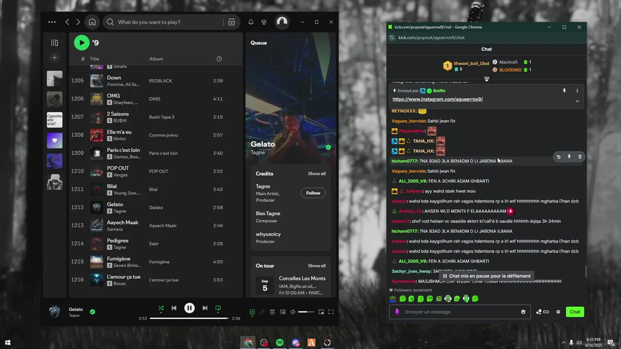Viewport: 621px width, 349px height.
Task: Follow Tagne in the Credits section
Action: tap(313, 193)
